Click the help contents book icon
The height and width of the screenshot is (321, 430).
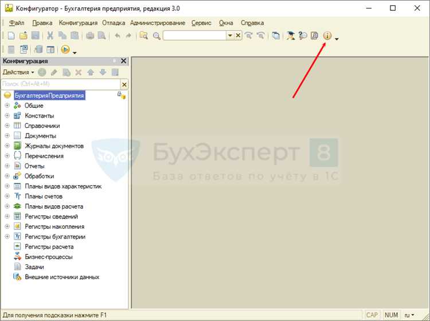click(x=315, y=36)
